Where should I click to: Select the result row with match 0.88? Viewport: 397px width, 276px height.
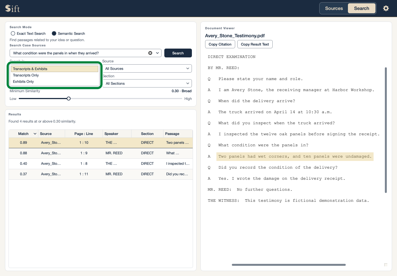pyautogui.click(x=101, y=153)
